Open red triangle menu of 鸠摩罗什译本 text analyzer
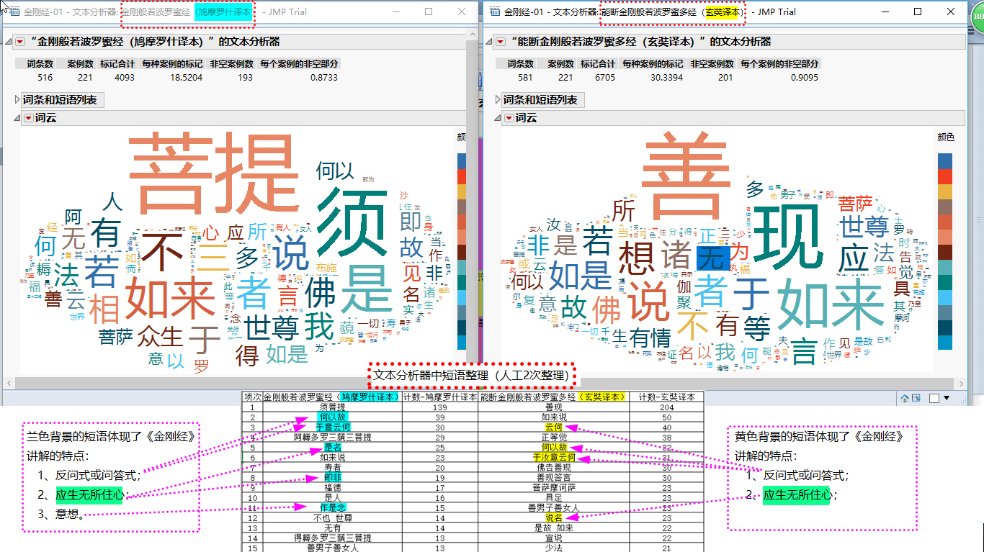This screenshot has width=984, height=552. point(19,42)
